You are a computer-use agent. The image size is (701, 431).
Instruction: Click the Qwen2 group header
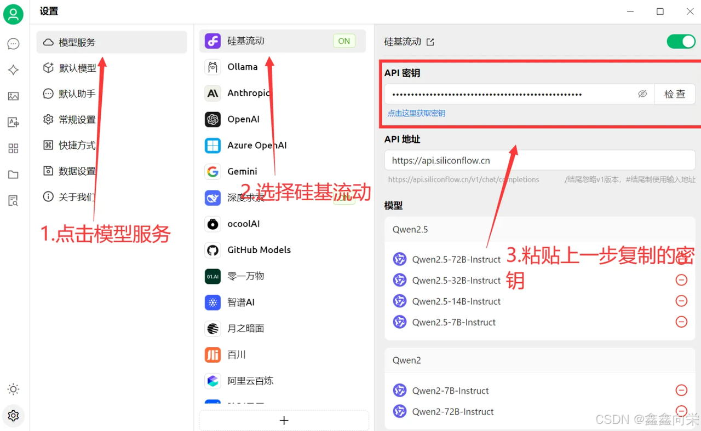(540, 360)
